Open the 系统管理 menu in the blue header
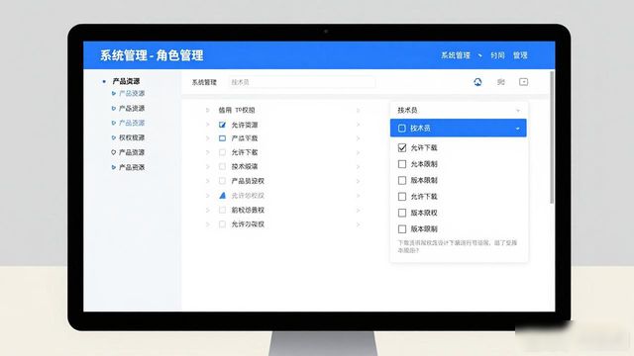Image resolution: width=634 pixels, height=356 pixels. (456, 55)
